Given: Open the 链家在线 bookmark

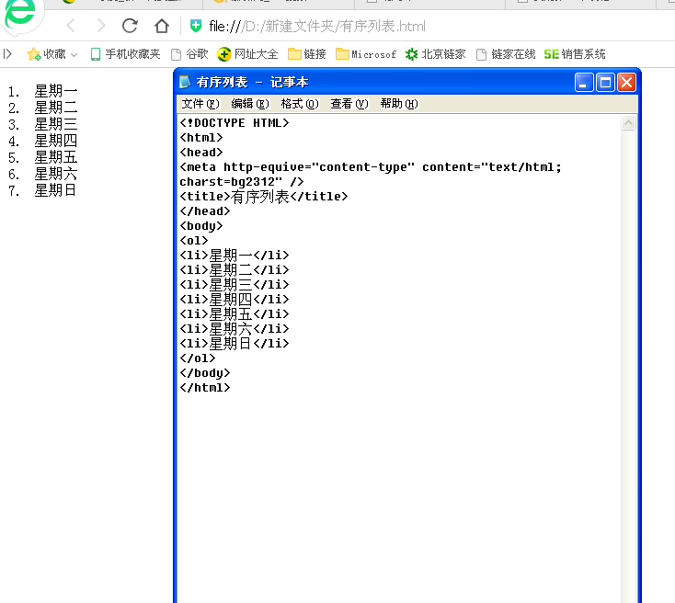Looking at the screenshot, I should (x=506, y=54).
